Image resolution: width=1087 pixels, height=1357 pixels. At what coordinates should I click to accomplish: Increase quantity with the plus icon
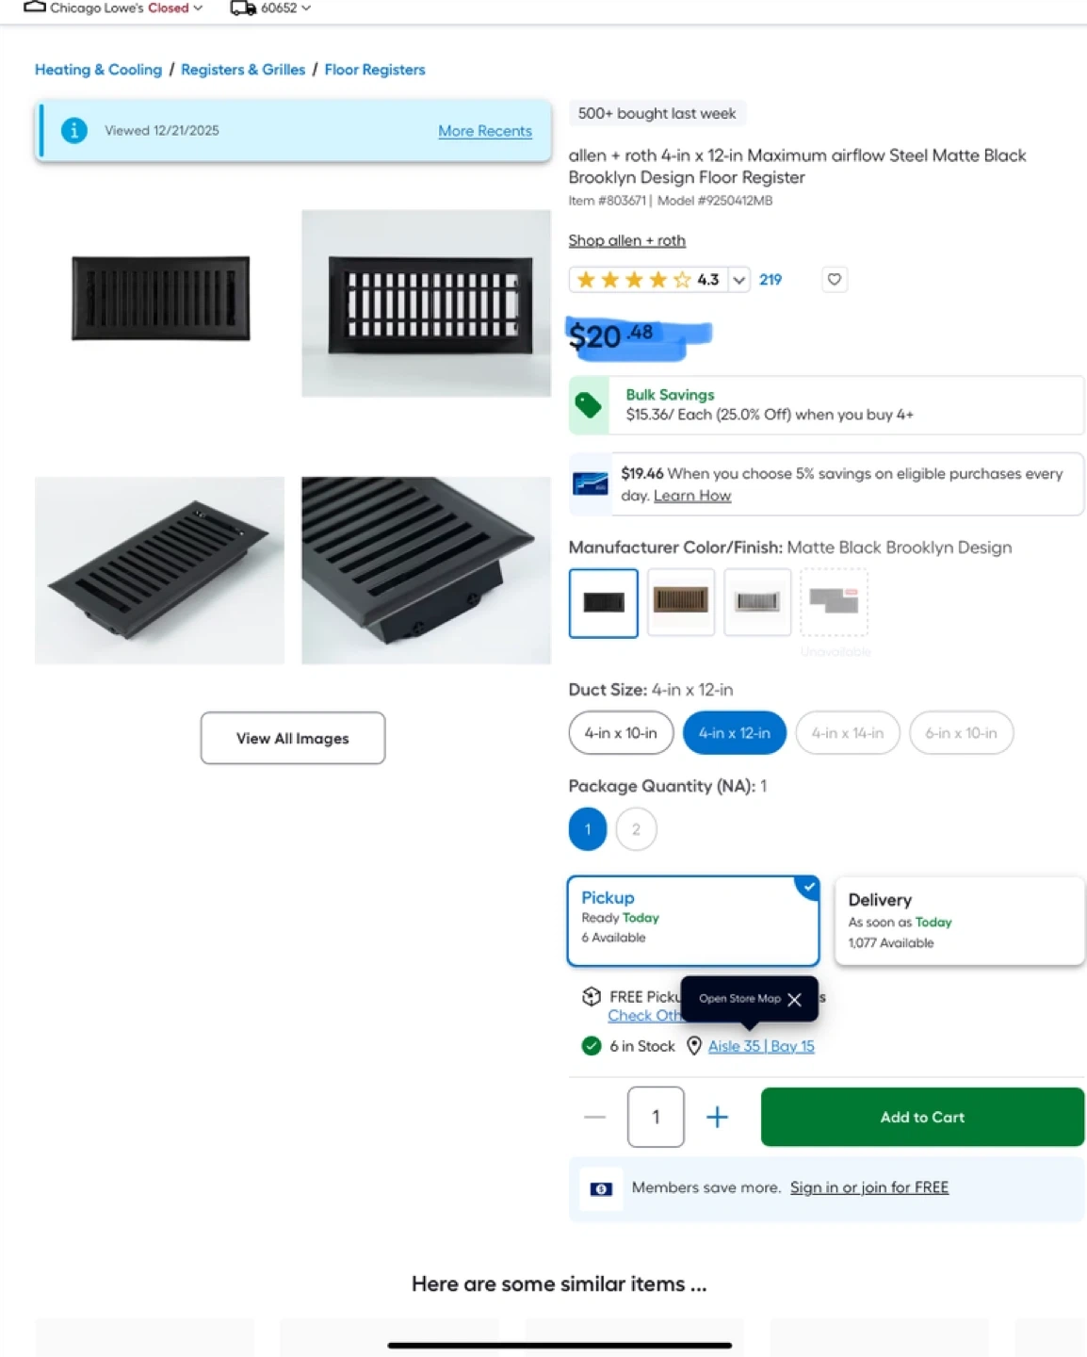pyautogui.click(x=717, y=1117)
